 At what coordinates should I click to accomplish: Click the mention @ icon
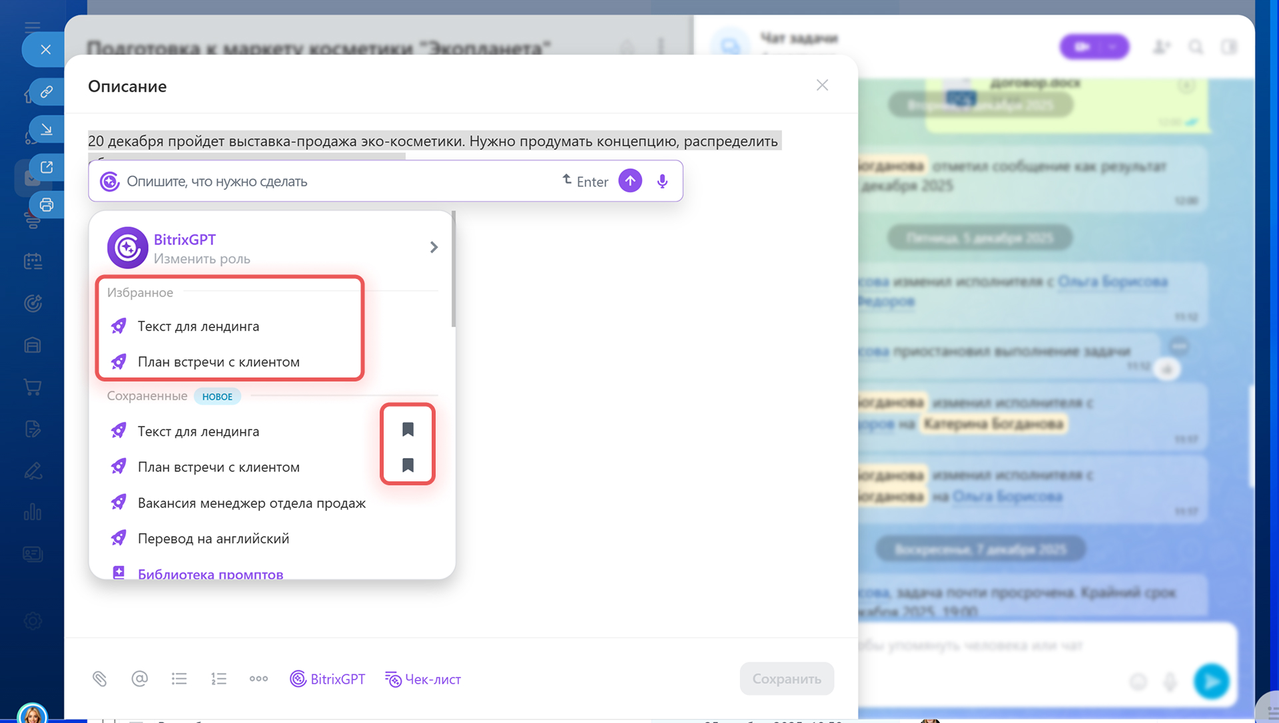click(x=139, y=679)
